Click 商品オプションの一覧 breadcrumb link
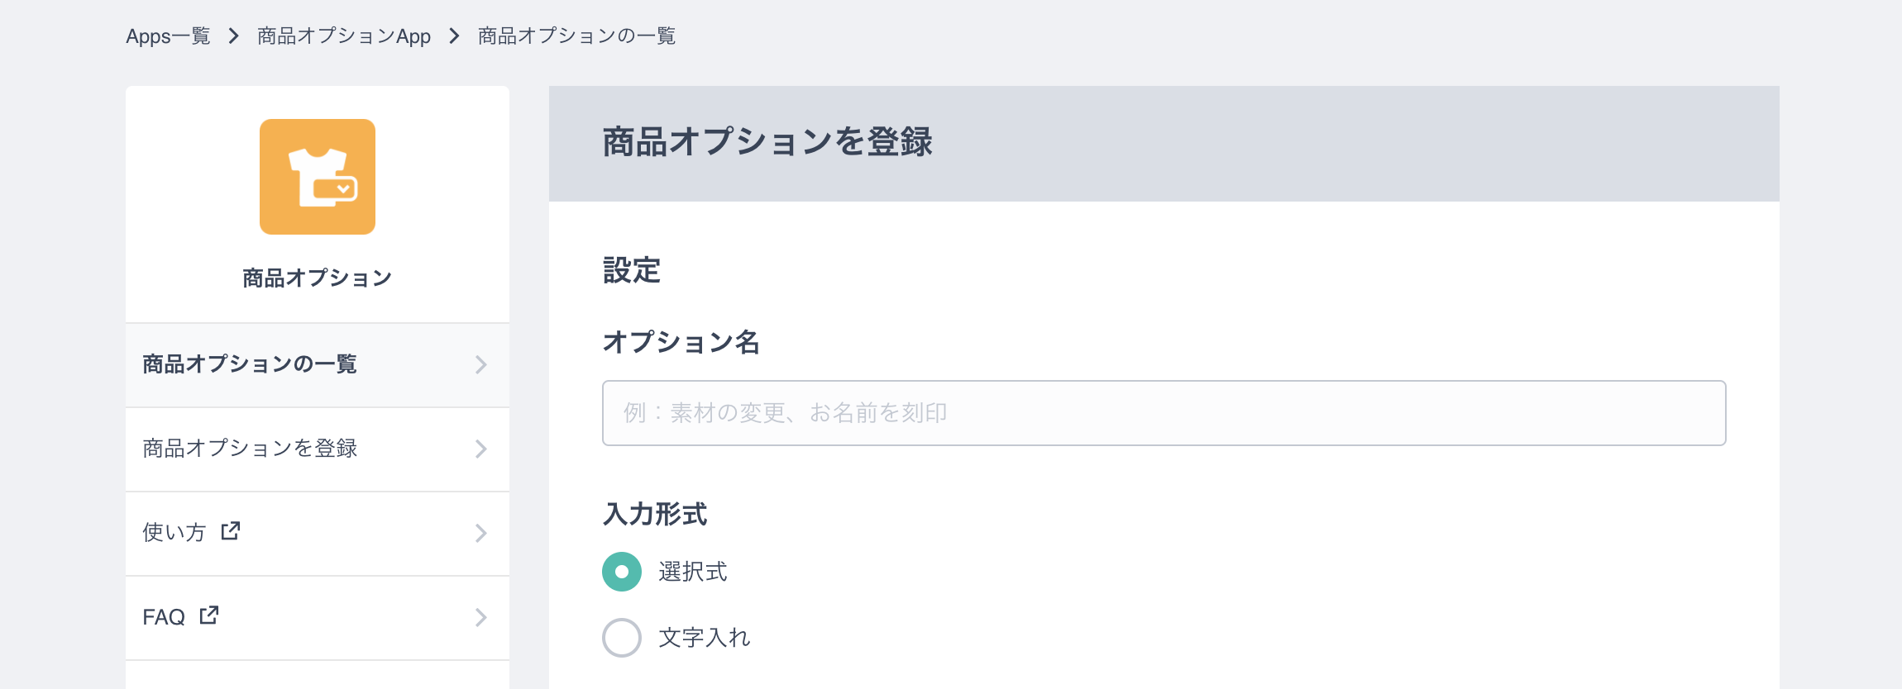 pos(577,36)
